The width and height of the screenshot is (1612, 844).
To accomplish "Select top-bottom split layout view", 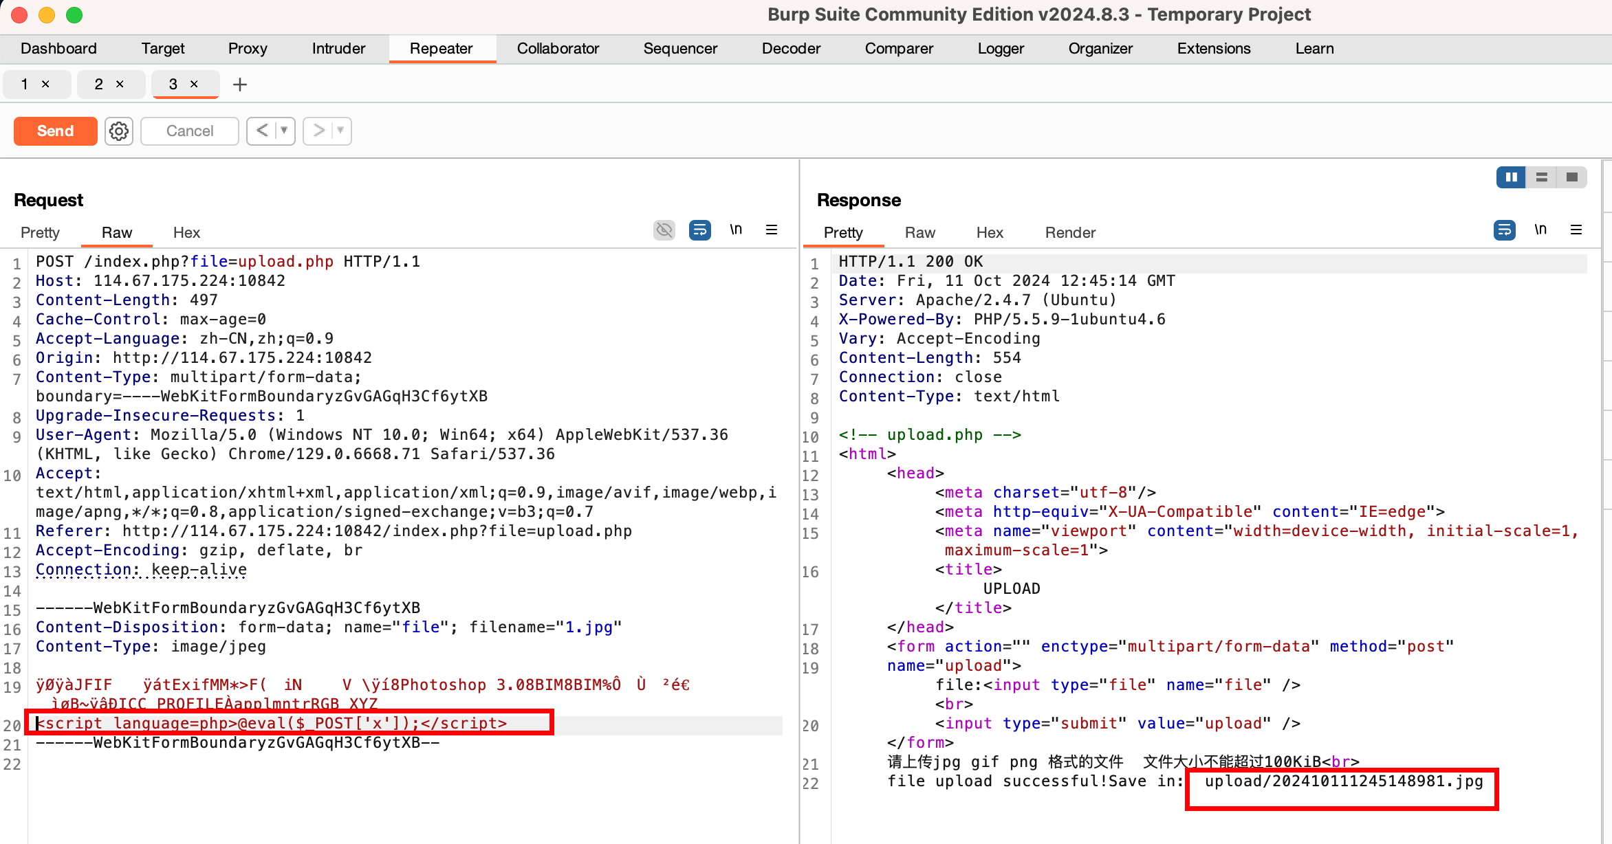I will tap(1542, 177).
